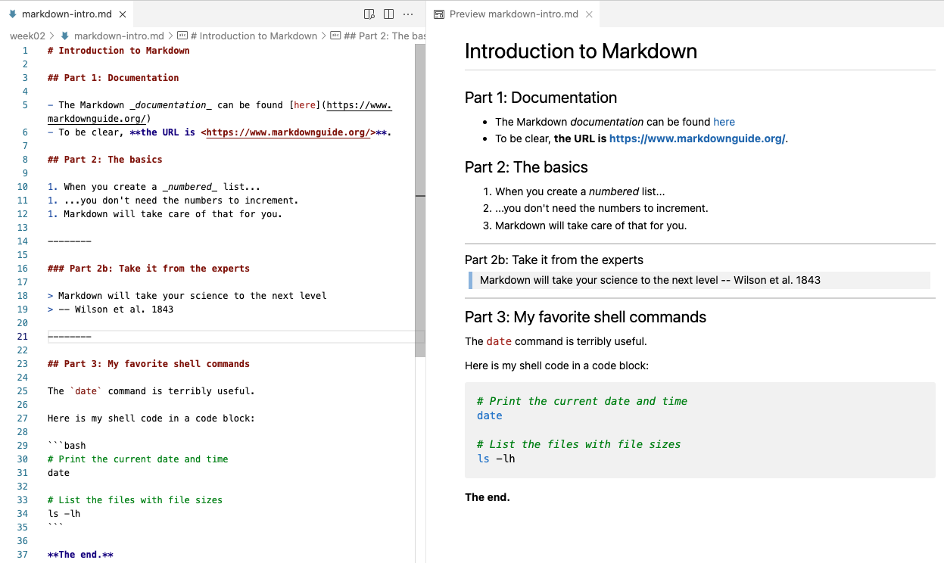
Task: Click the markdown file icon in editor tab
Action: pyautogui.click(x=12, y=14)
